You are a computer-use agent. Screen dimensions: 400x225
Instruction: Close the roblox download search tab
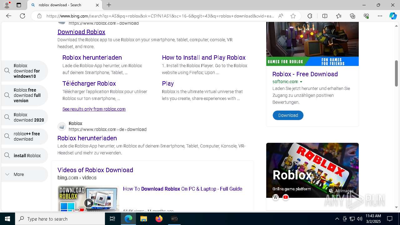coord(97,5)
